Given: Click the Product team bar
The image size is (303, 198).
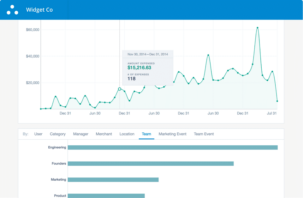Looking at the screenshot, I should click(106, 196).
